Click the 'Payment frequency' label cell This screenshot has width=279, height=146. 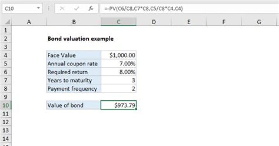[74, 89]
